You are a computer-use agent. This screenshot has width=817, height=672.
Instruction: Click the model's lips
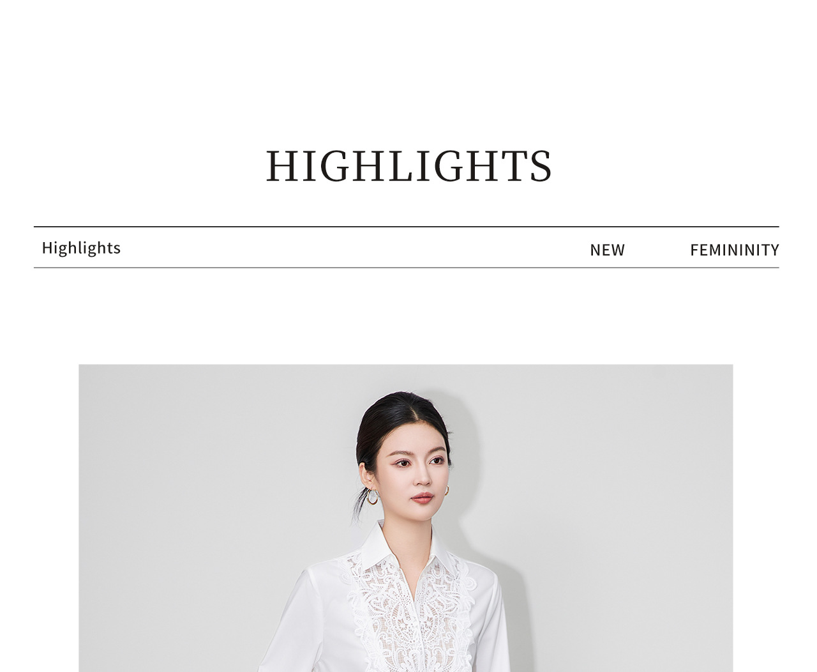tap(421, 496)
